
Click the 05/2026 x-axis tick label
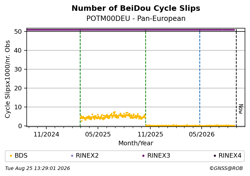pyautogui.click(x=202, y=134)
